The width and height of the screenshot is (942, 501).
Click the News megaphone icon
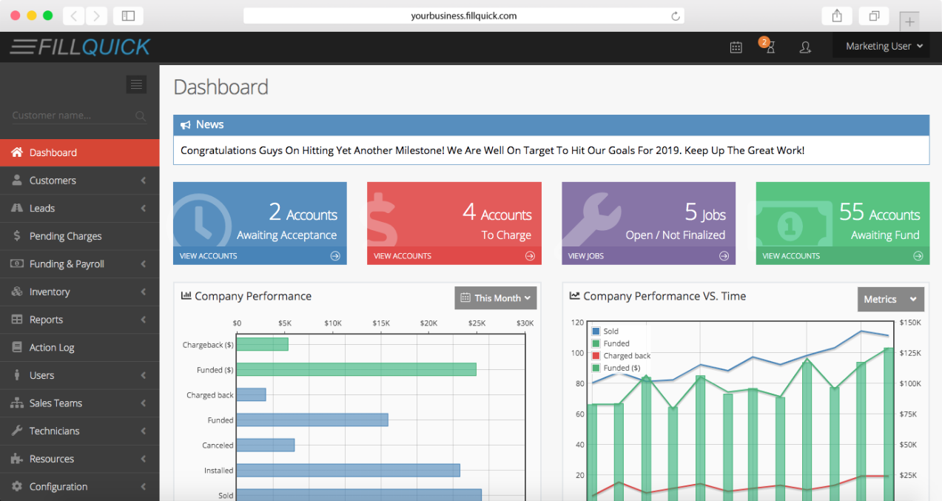185,124
